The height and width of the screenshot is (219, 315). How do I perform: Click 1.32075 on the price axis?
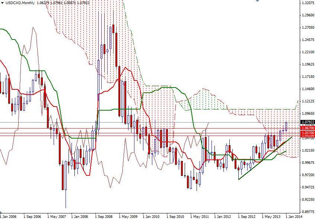coord(308,3)
